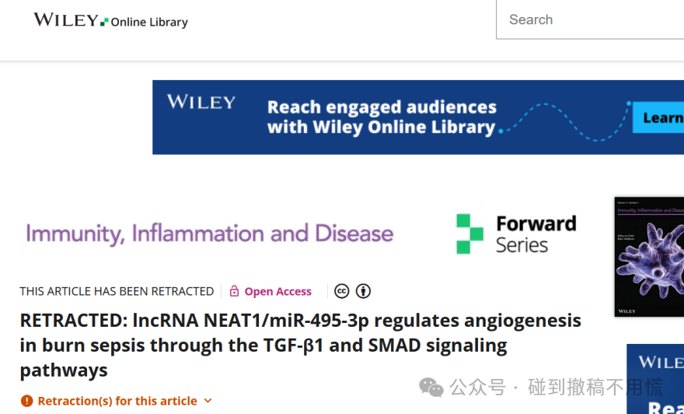Click the orange retraction warning icon
This screenshot has height=414, width=684.
(x=26, y=401)
